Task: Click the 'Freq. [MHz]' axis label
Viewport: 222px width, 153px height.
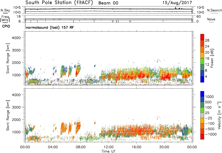Action: 5,19
